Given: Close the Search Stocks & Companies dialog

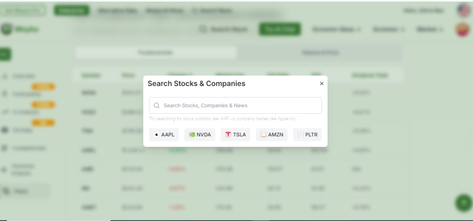Looking at the screenshot, I should pyautogui.click(x=321, y=84).
